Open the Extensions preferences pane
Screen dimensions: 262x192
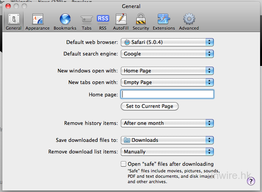coord(164,21)
